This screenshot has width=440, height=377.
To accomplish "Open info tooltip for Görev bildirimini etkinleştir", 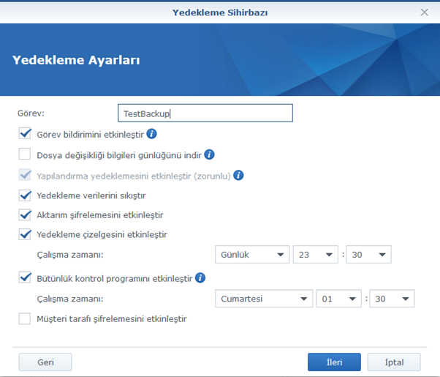I will point(152,134).
